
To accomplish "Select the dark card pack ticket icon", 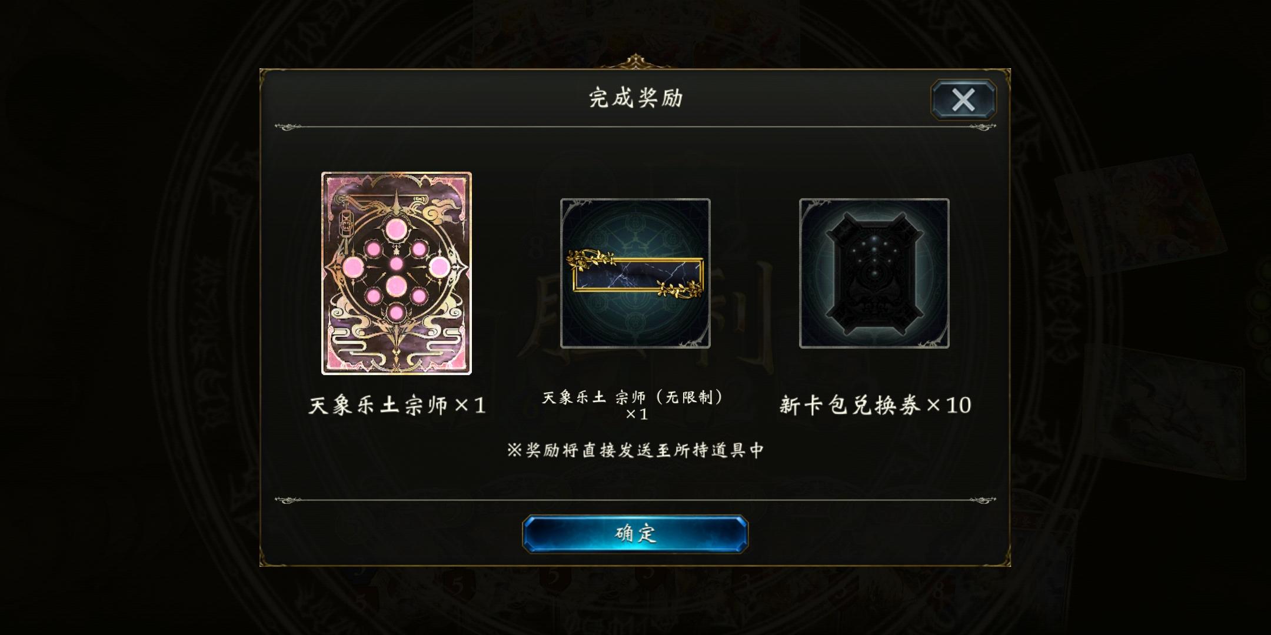I will click(x=874, y=273).
